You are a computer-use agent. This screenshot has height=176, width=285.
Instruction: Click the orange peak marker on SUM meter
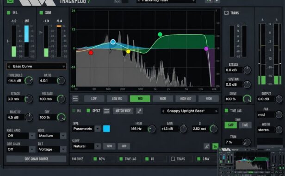(x=59, y=26)
